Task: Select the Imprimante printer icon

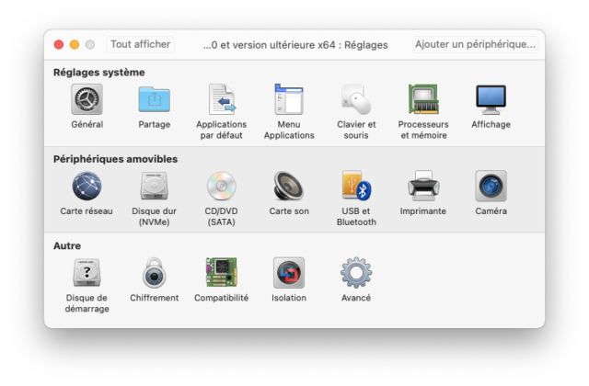Action: coord(423,186)
